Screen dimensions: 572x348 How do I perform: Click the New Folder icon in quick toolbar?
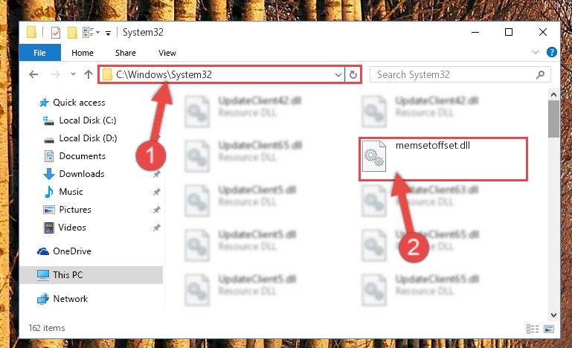tap(72, 33)
